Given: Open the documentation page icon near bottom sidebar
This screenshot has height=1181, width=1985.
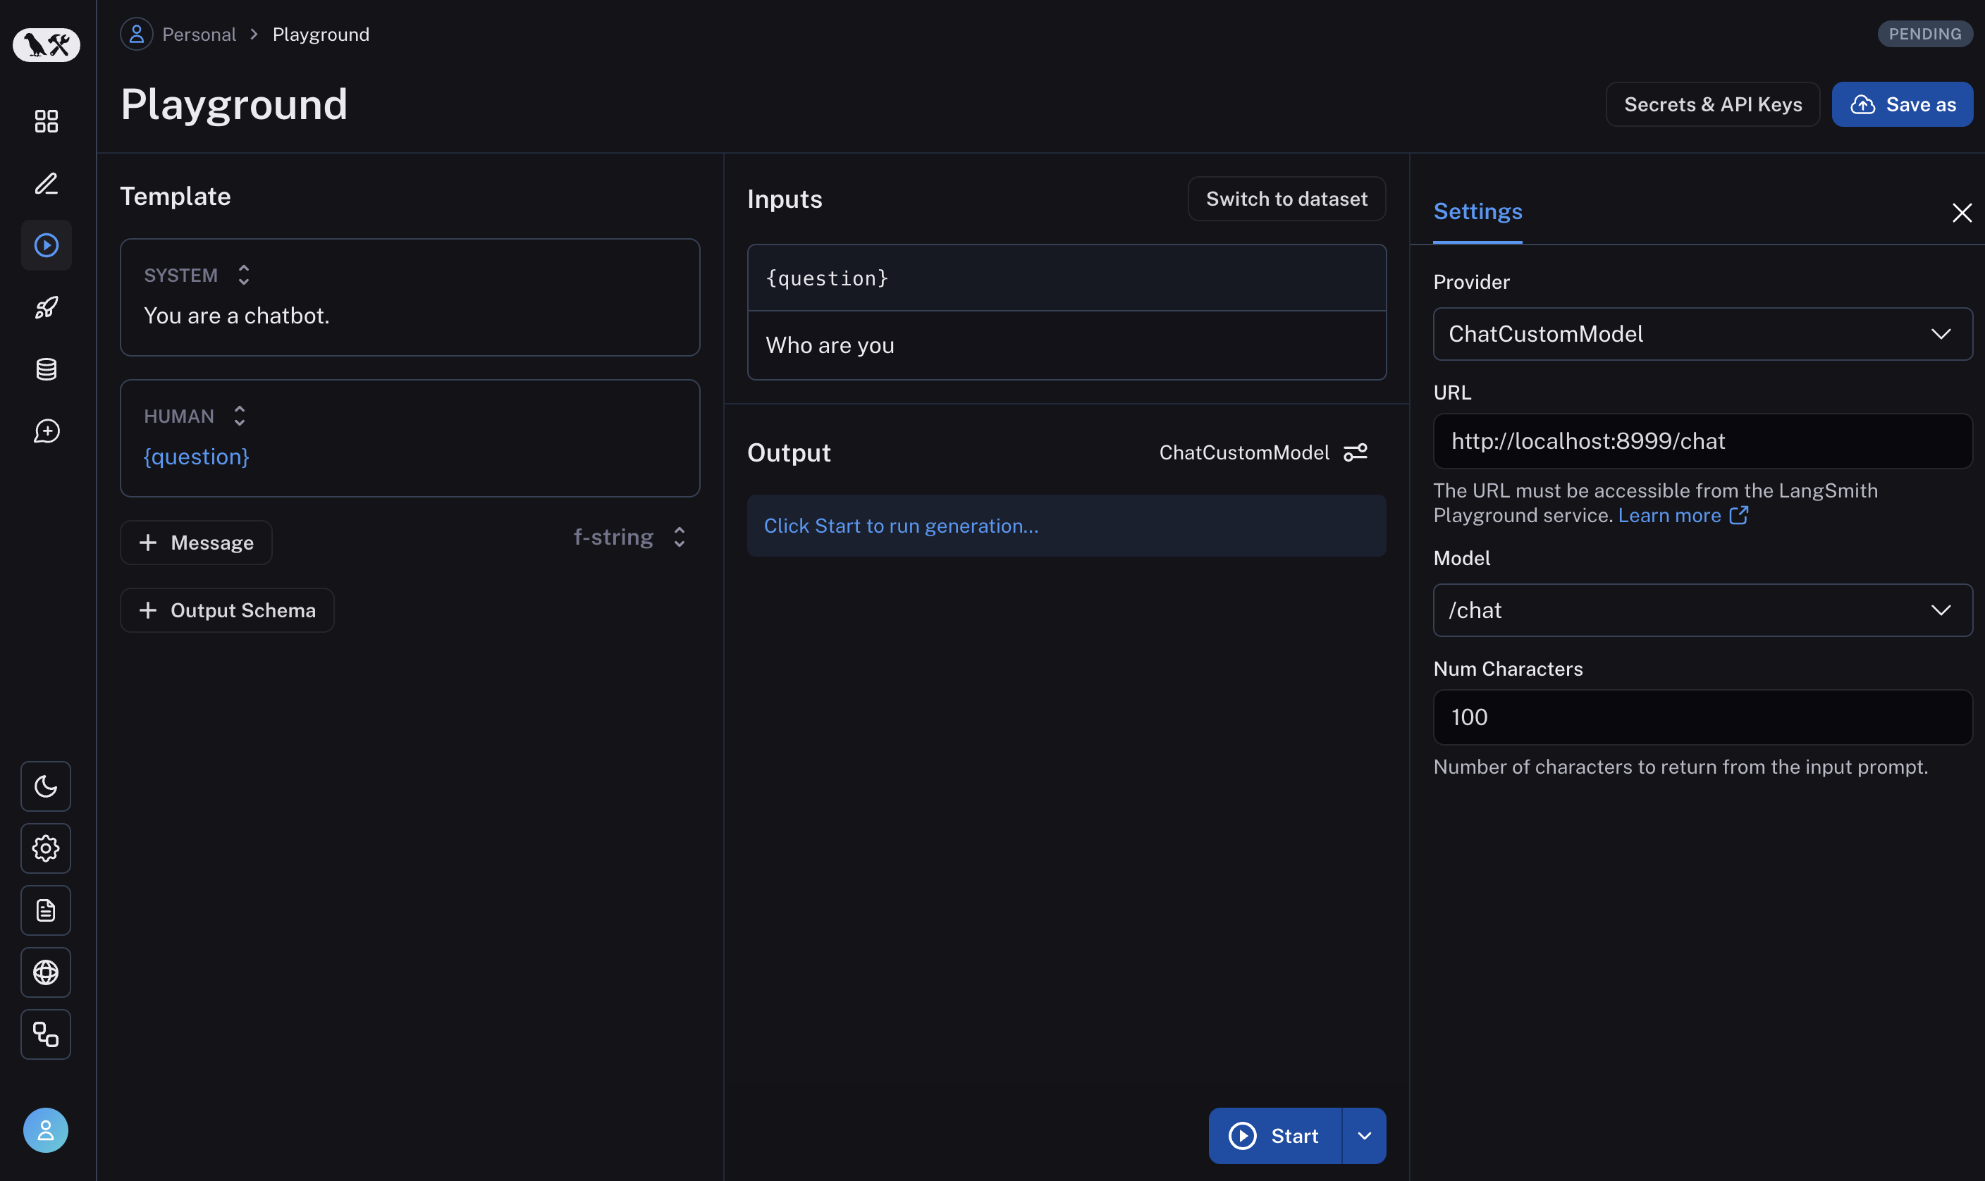Looking at the screenshot, I should [x=45, y=910].
